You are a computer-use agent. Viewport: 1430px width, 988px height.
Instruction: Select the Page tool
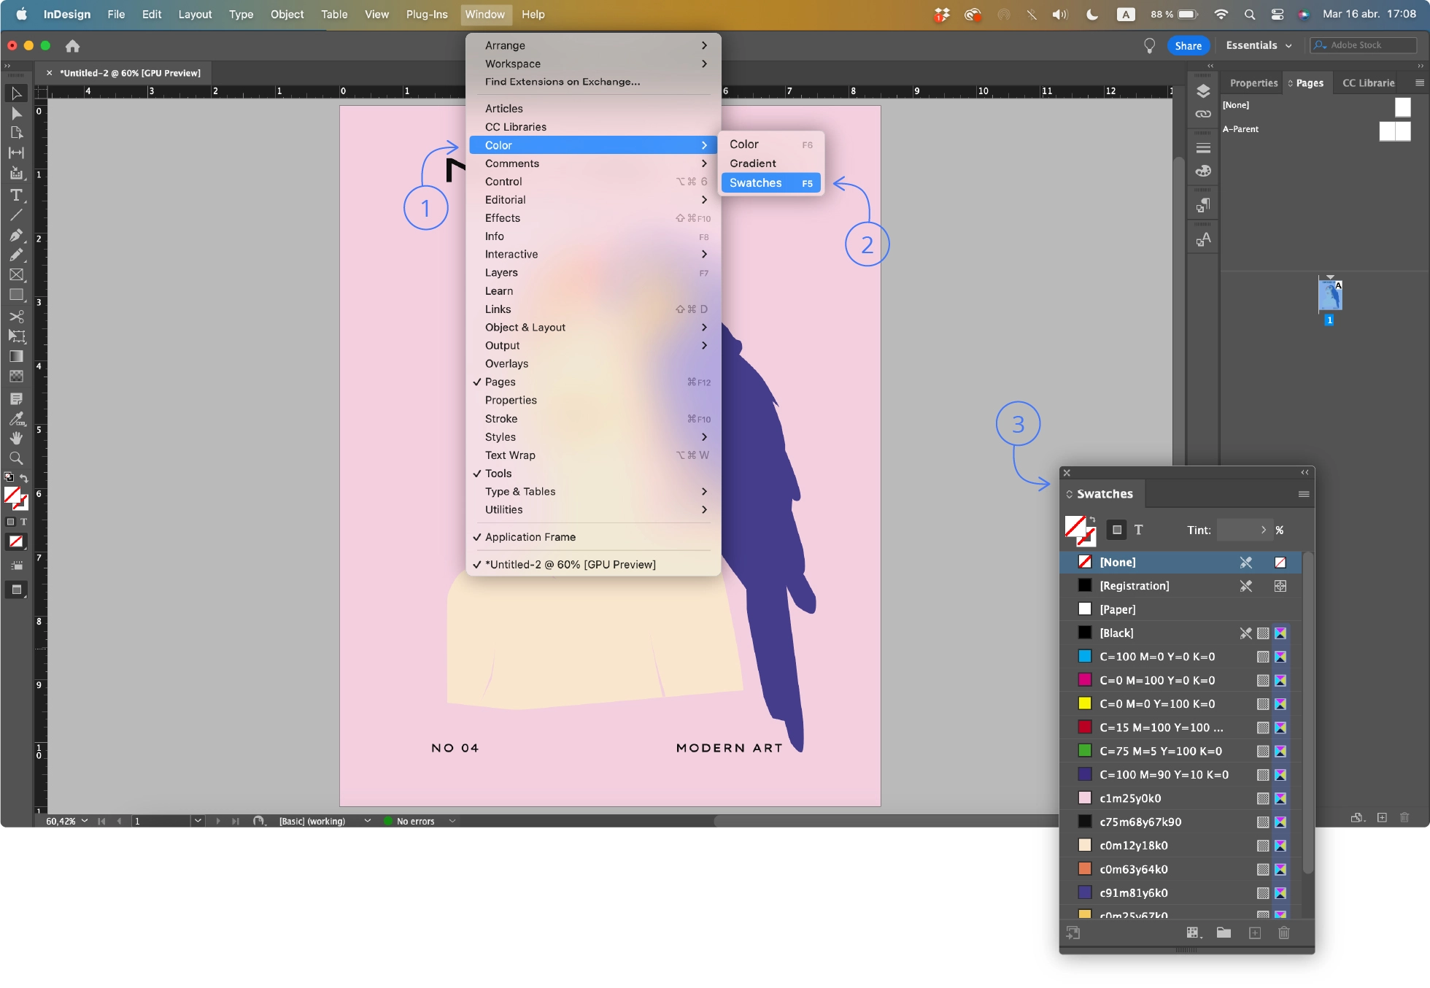pos(16,133)
